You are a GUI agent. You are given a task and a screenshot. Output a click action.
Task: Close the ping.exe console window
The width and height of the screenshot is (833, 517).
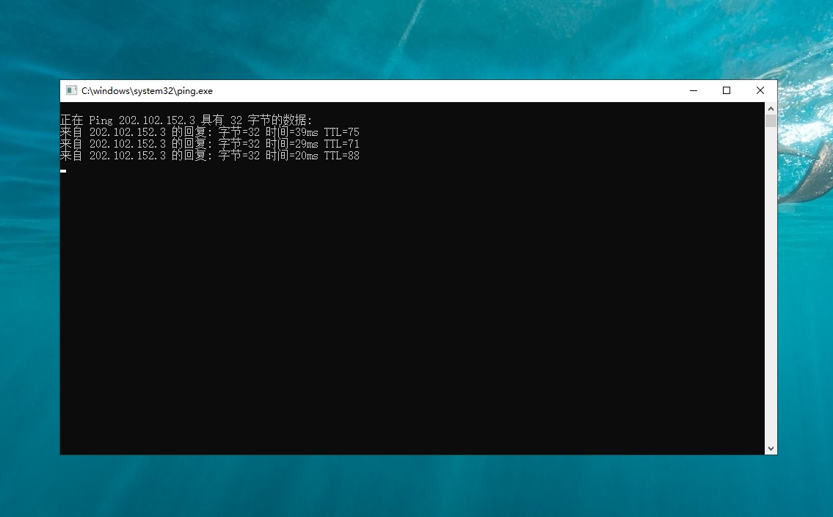click(760, 91)
